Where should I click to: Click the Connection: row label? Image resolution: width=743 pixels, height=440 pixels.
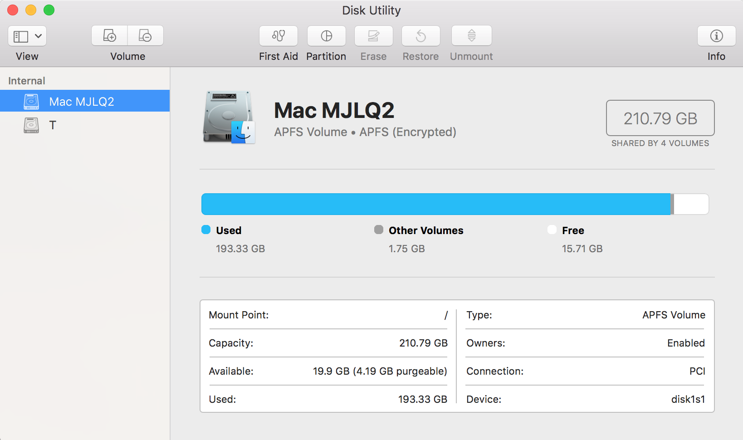[x=495, y=371]
